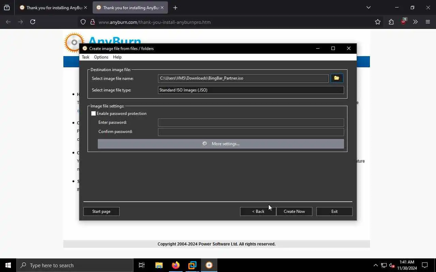Click the taskbar search box
Screen dimensions: 436x272
coord(75,265)
